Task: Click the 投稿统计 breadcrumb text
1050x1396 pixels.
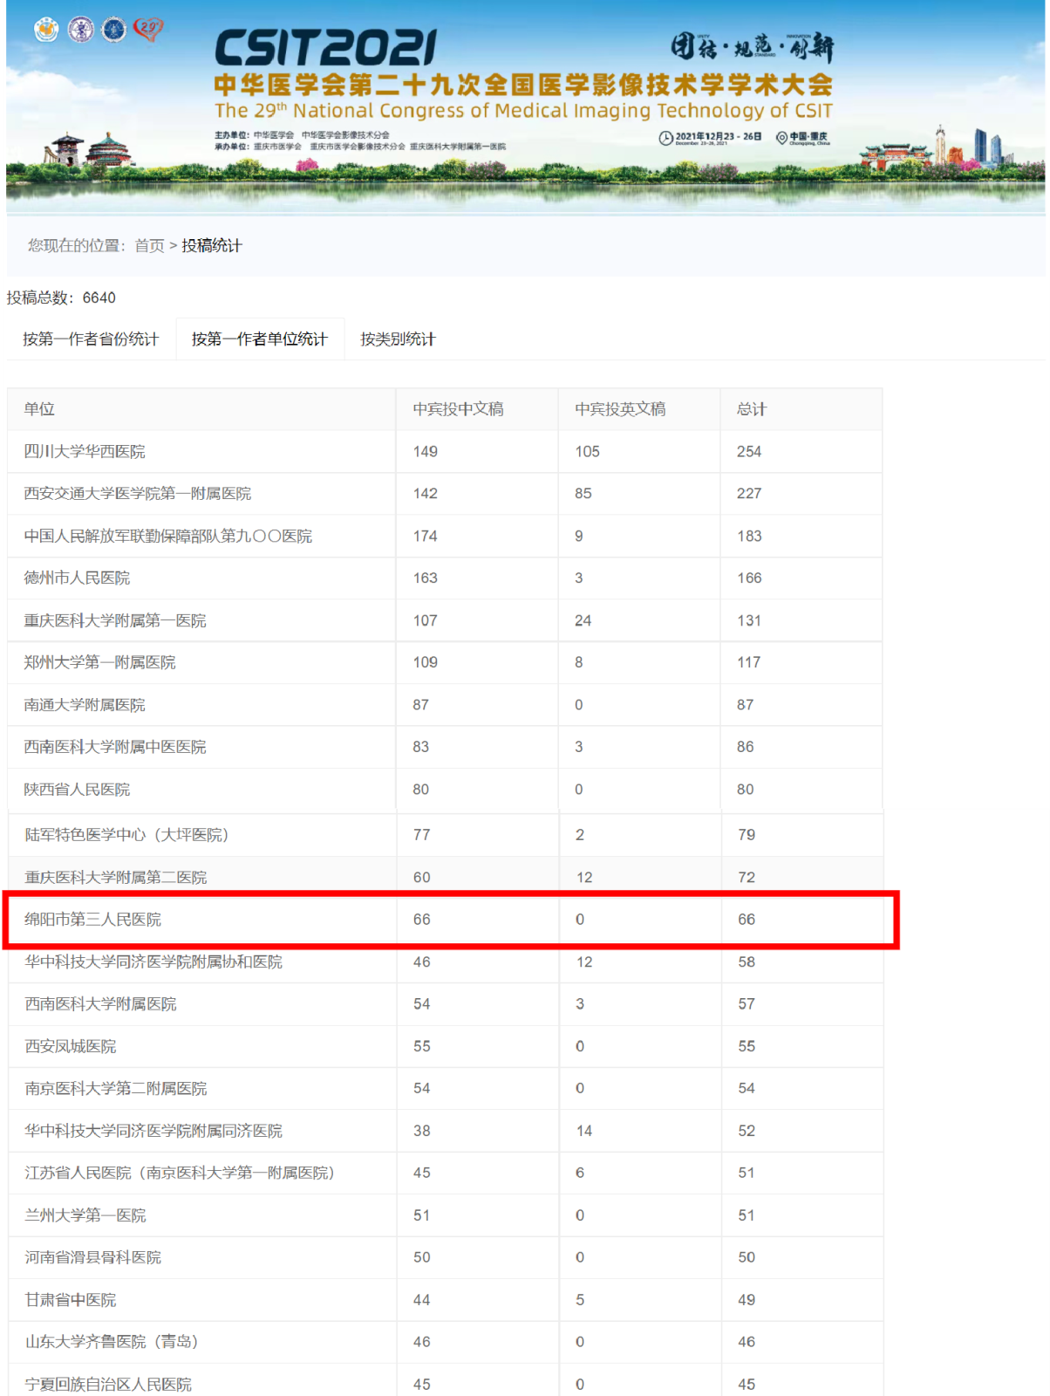Action: pos(212,246)
